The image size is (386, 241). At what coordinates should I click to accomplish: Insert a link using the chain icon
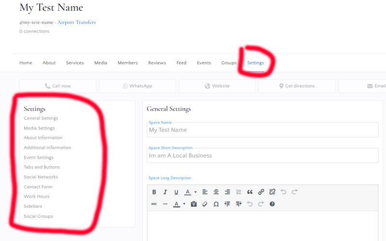pos(261,192)
